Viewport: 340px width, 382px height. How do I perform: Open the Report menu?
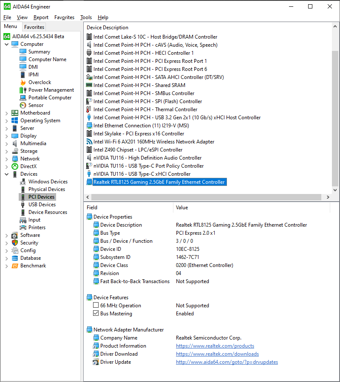[41, 17]
